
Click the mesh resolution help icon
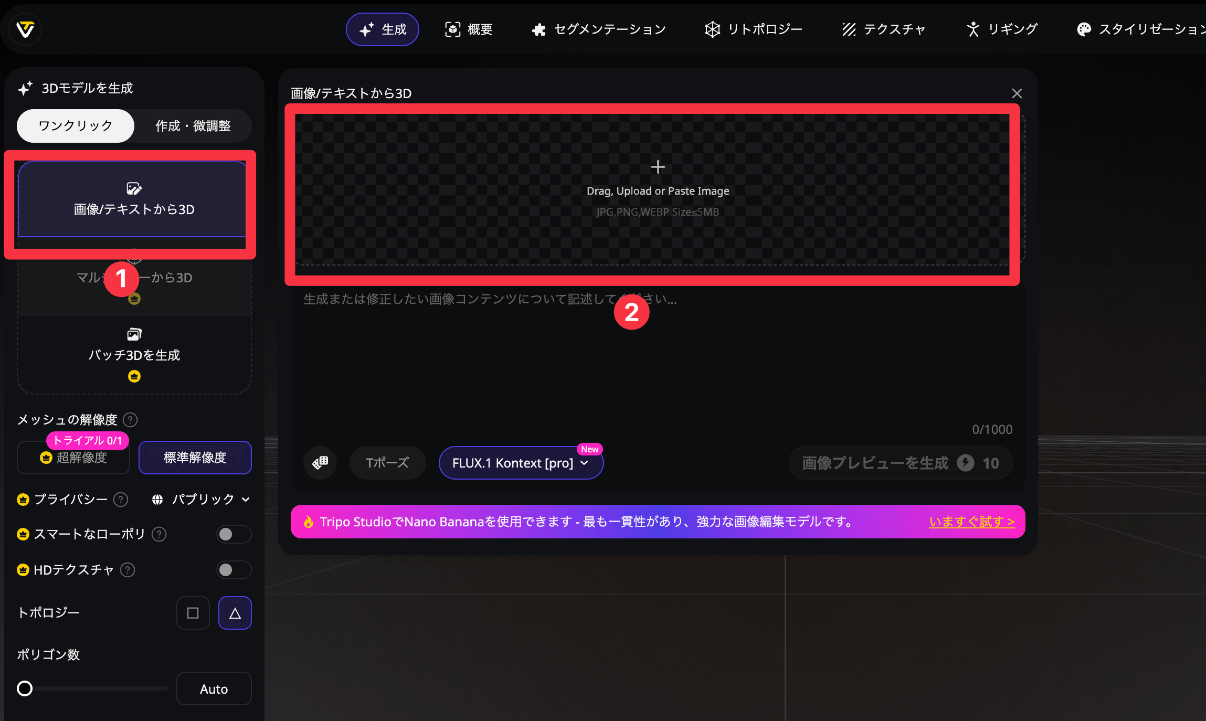[130, 420]
